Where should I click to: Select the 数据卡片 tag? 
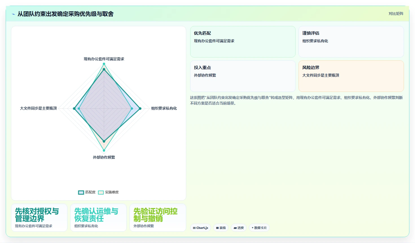point(259,228)
